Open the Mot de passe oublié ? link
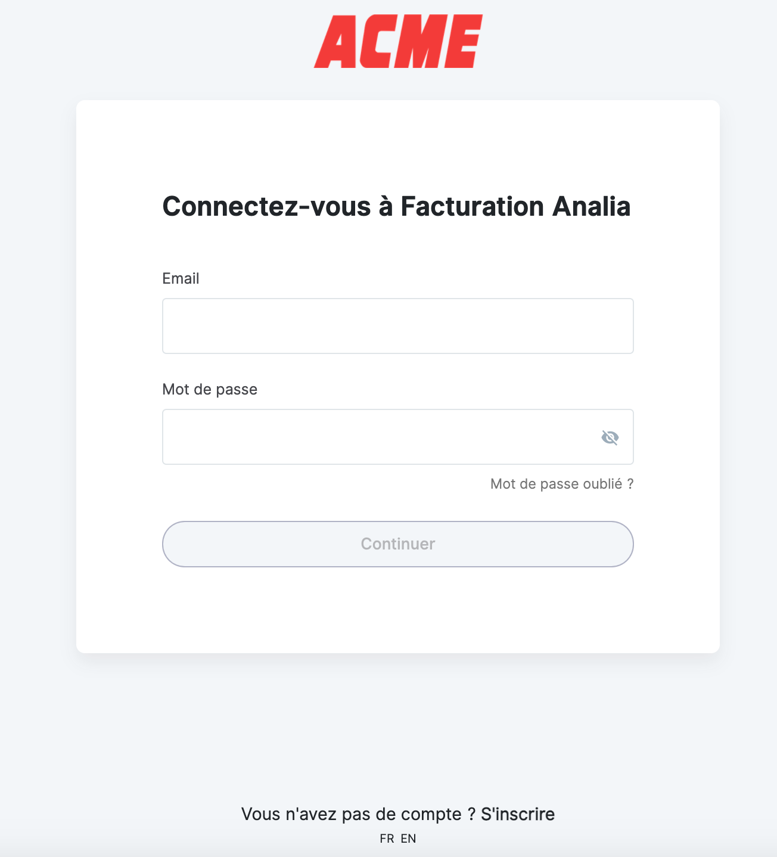 click(x=562, y=484)
